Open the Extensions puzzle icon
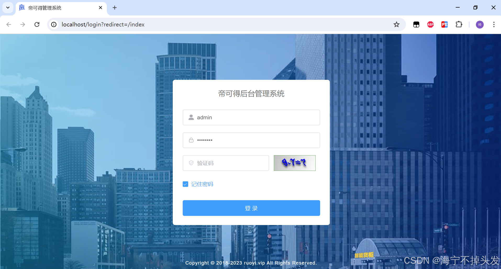This screenshot has height=269, width=501. pyautogui.click(x=459, y=24)
